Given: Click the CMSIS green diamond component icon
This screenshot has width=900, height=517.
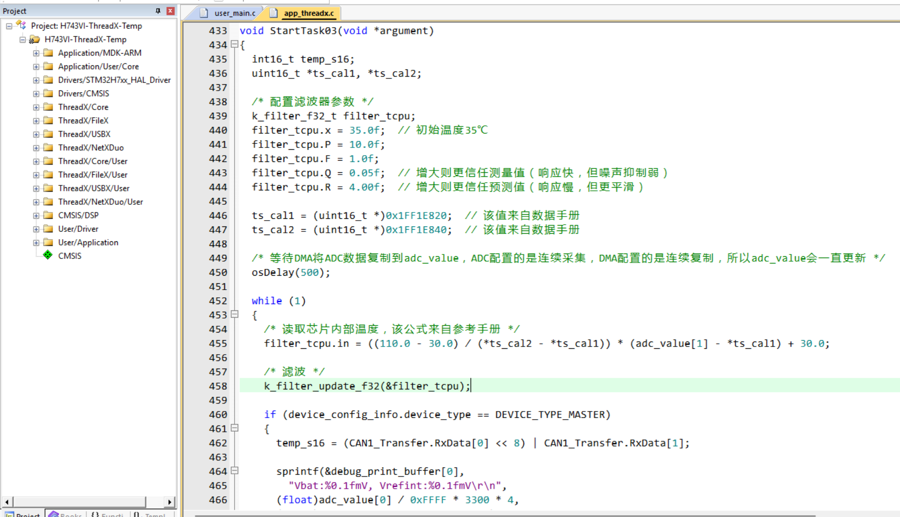Looking at the screenshot, I should point(48,255).
